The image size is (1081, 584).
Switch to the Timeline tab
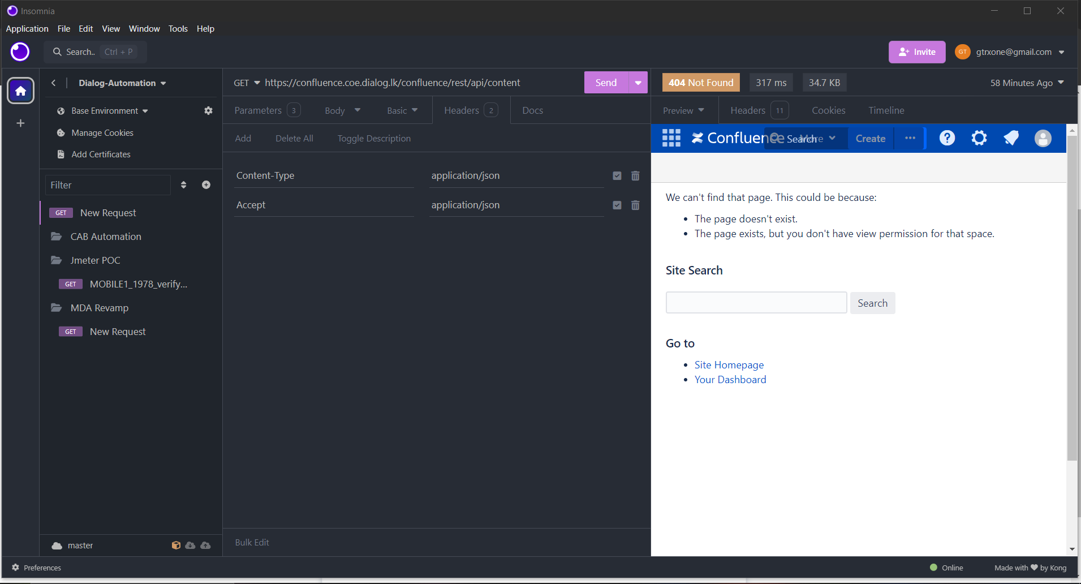(886, 110)
